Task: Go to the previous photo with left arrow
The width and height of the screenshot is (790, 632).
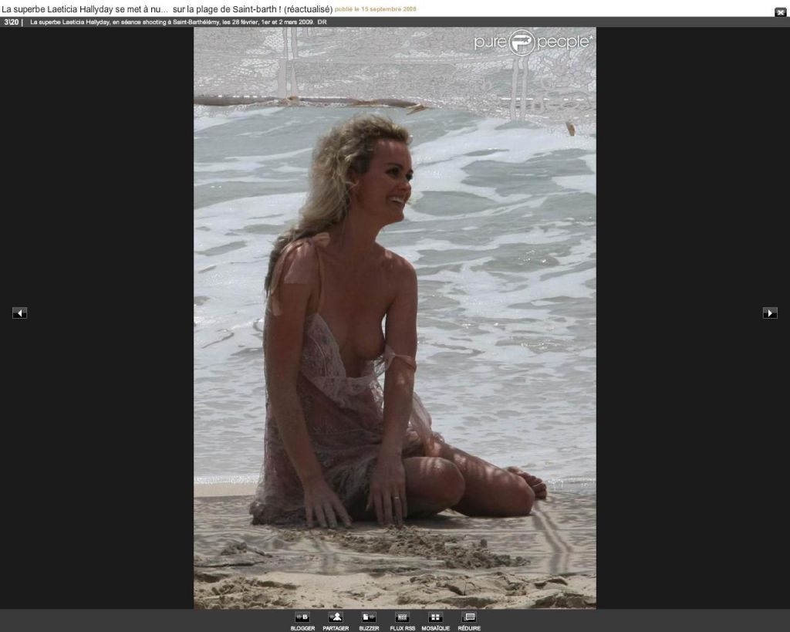Action: [x=20, y=313]
